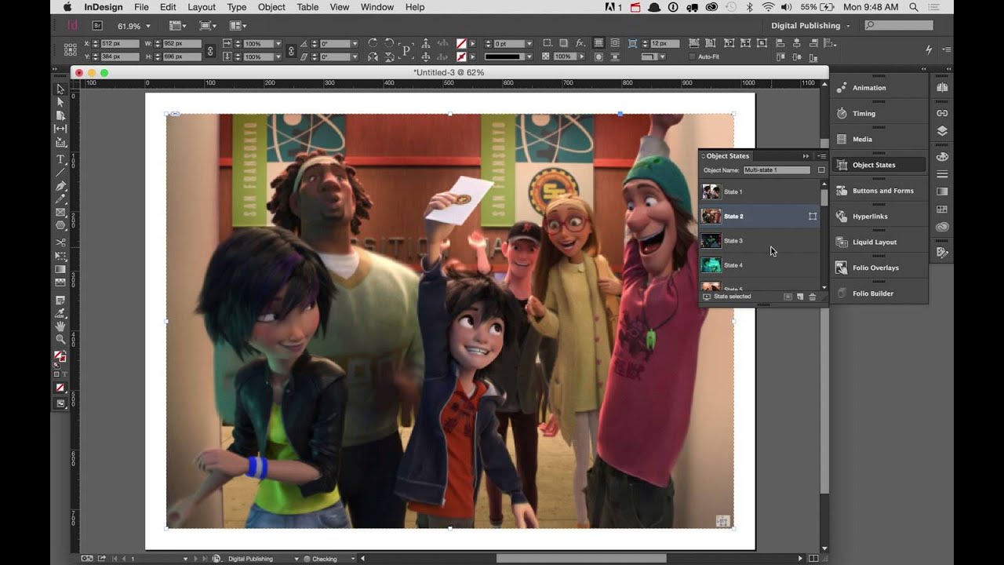Select the Free Transform tool

click(60, 256)
